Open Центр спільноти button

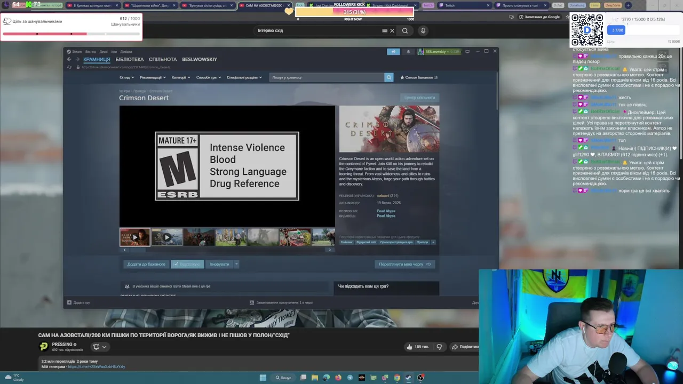pos(419,98)
